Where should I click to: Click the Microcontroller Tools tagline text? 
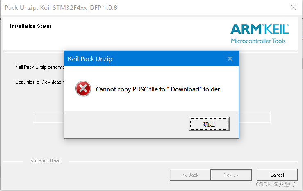point(258,41)
